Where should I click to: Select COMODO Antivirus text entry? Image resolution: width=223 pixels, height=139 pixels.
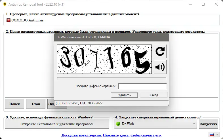point(28,20)
